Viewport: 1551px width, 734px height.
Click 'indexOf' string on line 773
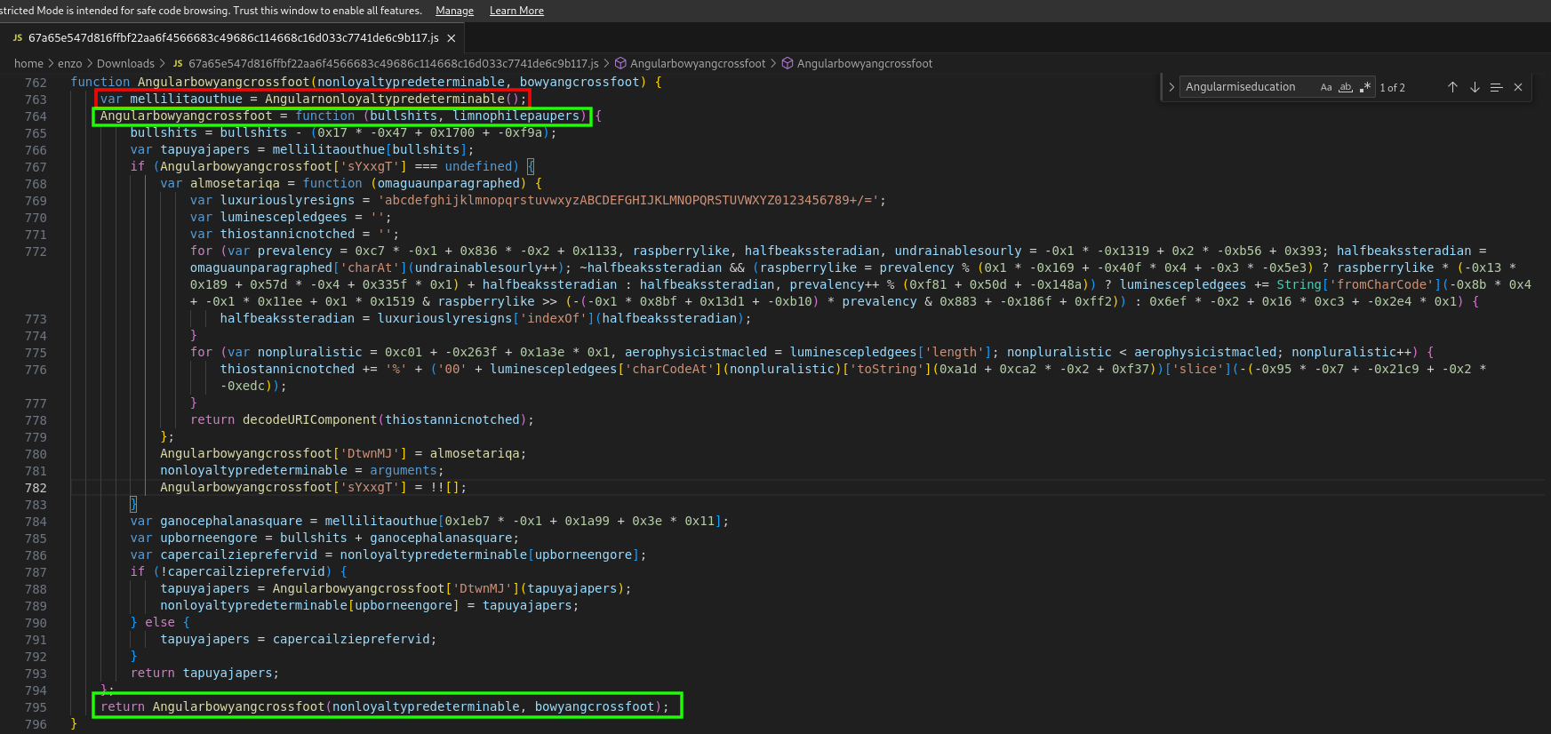553,318
